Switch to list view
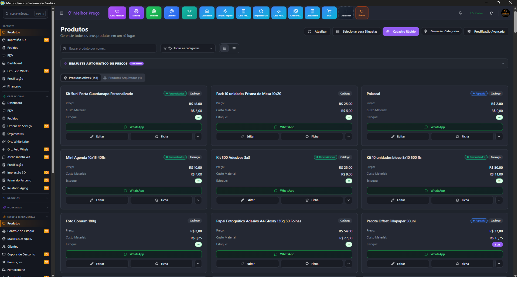Image resolution: width=518 pixels, height=291 pixels. (x=234, y=48)
